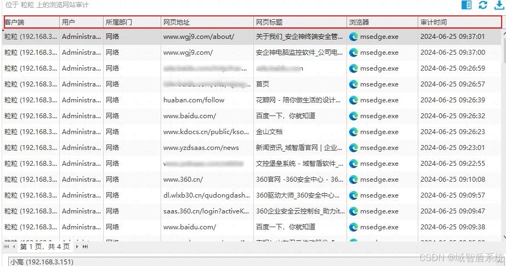This screenshot has height=266, width=506.
Task: Select audit time 2024-06-25 09:26:59
Action: tap(452, 68)
